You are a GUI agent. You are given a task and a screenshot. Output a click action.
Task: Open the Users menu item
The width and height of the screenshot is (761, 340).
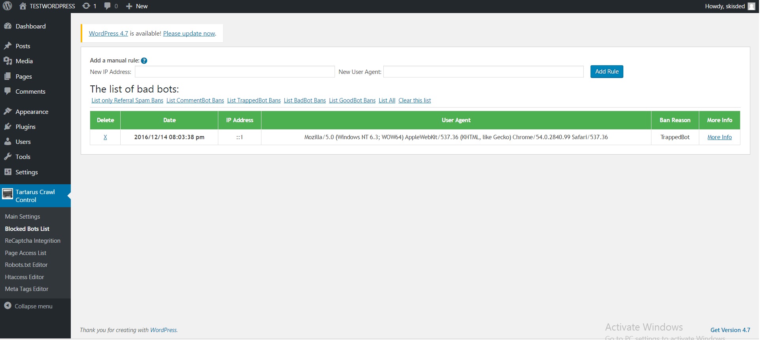point(23,142)
